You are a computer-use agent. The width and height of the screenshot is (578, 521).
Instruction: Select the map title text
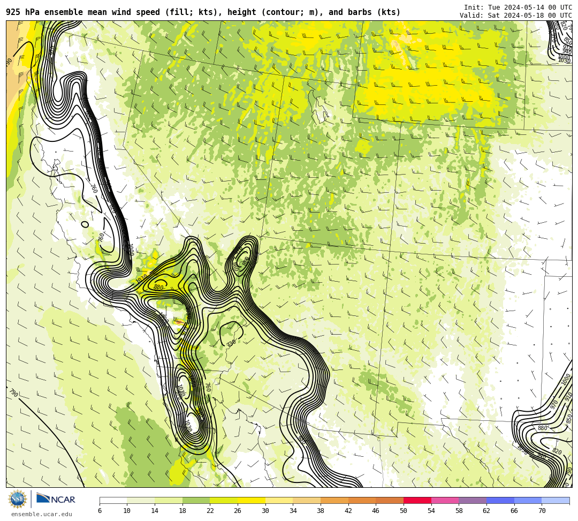[203, 12]
